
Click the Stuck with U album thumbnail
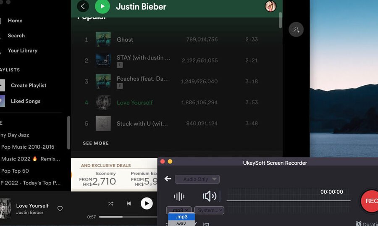coord(103,123)
